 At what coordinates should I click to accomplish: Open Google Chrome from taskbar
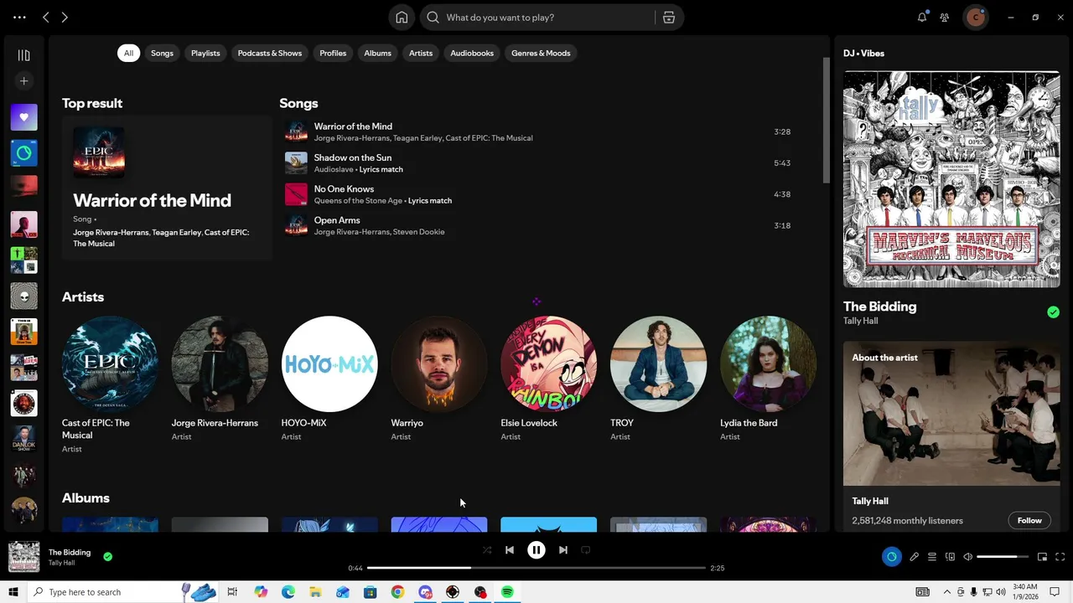397,592
